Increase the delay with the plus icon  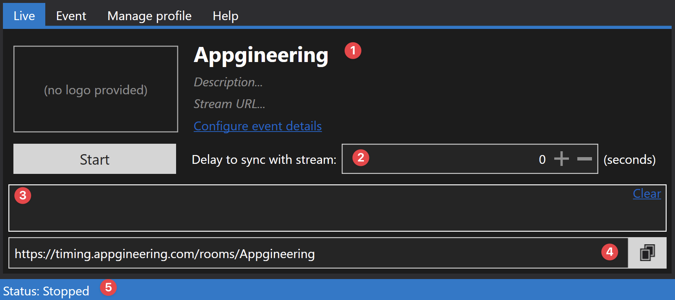(x=561, y=159)
